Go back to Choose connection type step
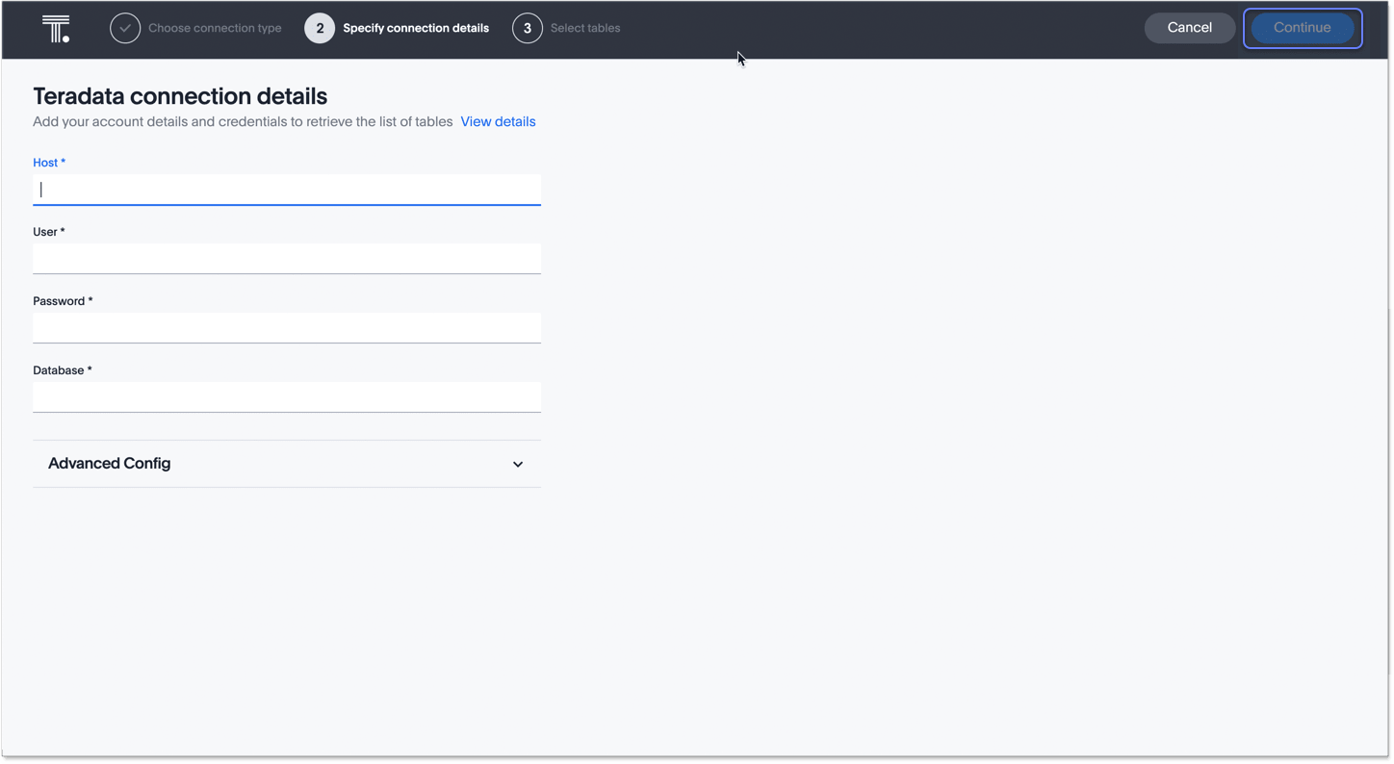Viewport: 1394px width, 764px height. (215, 29)
